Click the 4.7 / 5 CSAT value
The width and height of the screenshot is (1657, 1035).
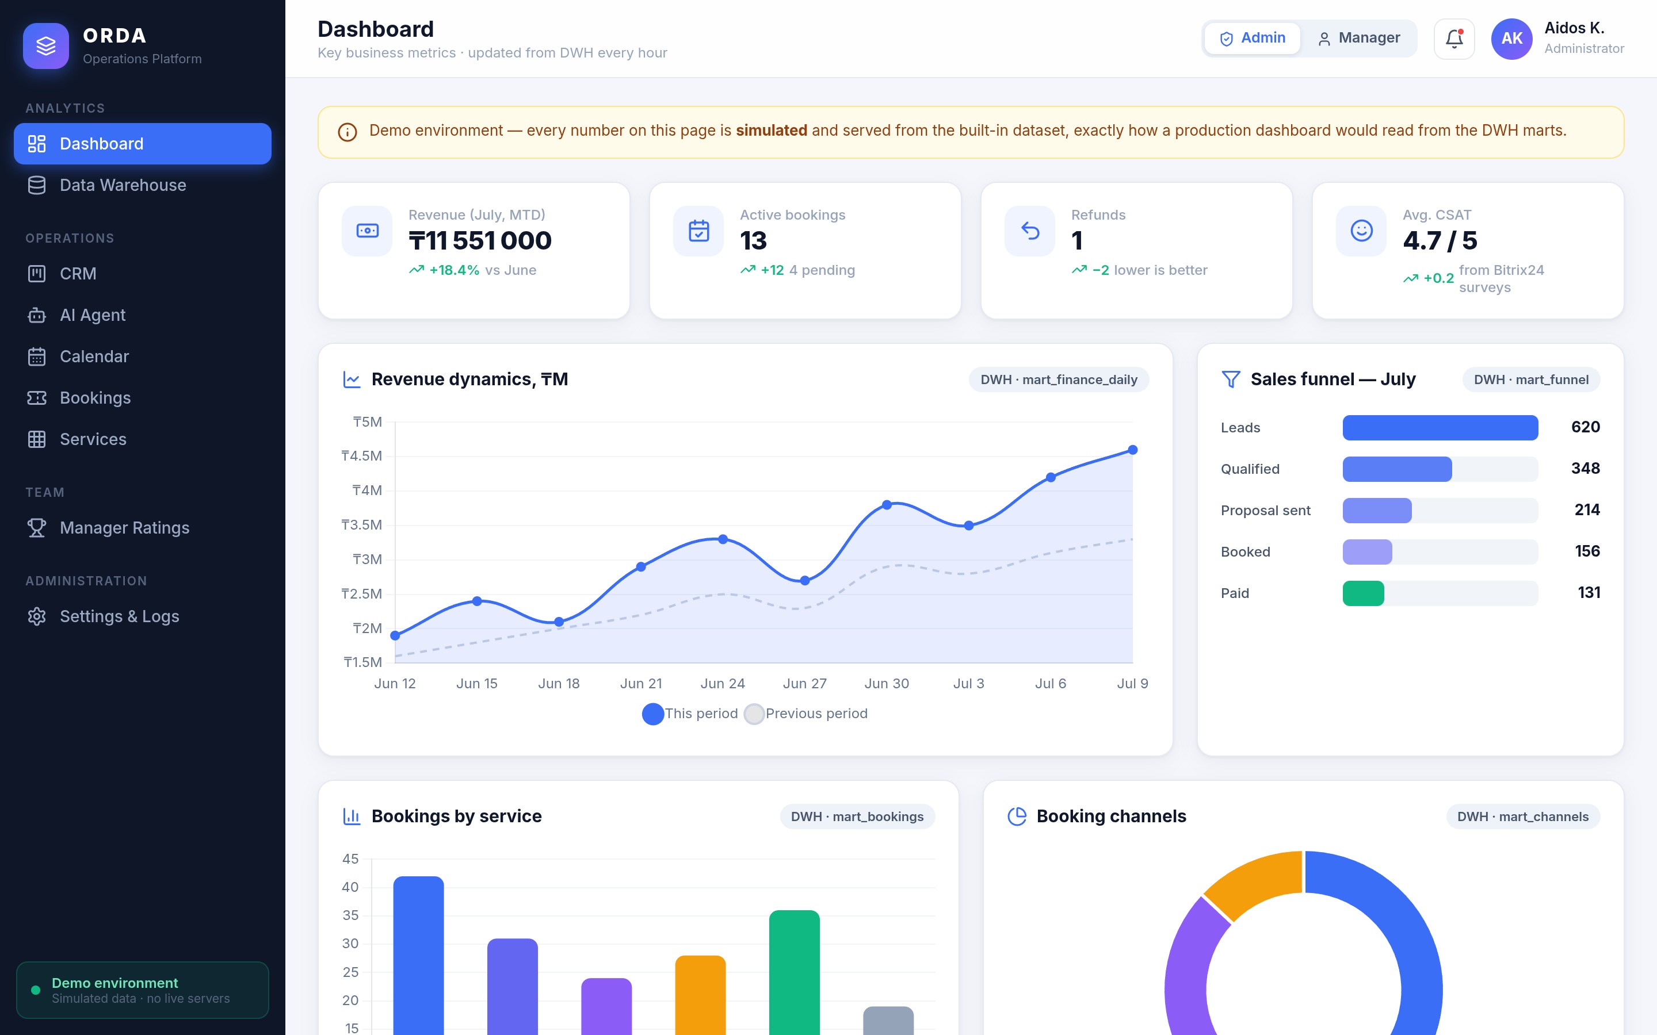pos(1440,241)
